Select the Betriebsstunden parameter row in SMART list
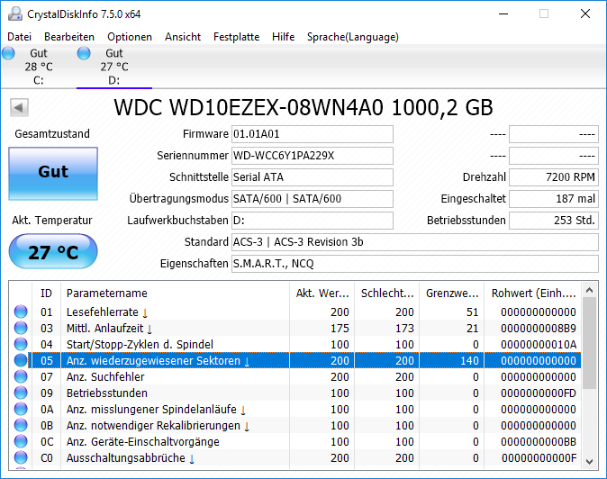The width and height of the screenshot is (607, 479). pyautogui.click(x=295, y=393)
